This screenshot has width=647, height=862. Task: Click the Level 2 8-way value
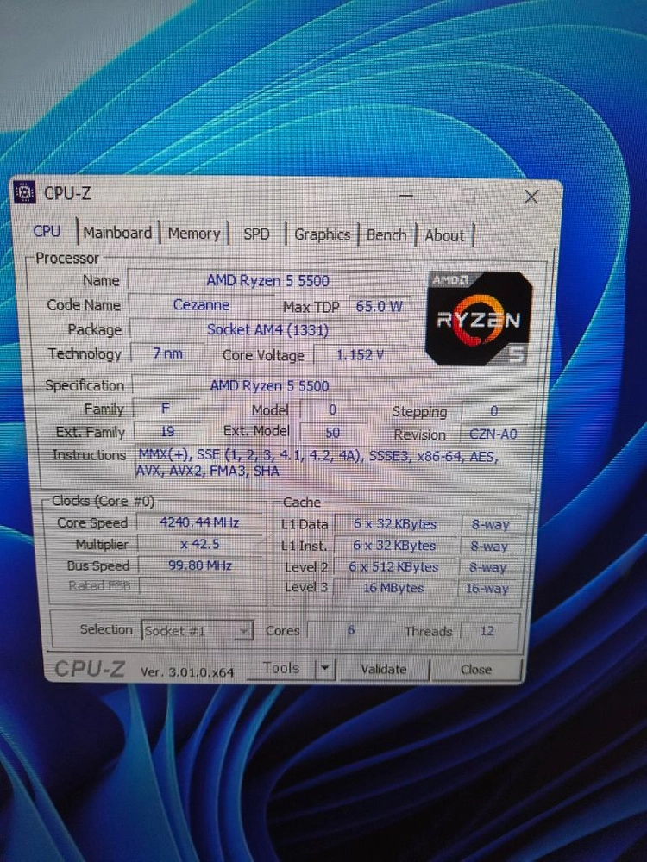[x=488, y=568]
